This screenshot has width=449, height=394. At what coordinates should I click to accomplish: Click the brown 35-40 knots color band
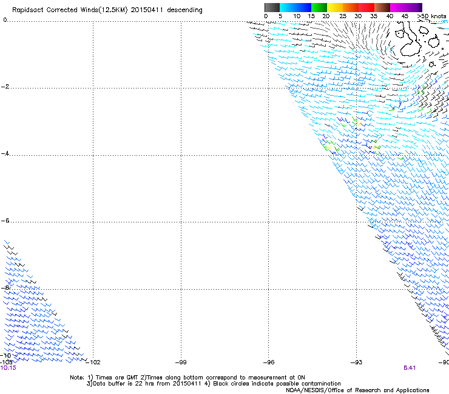pos(382,7)
